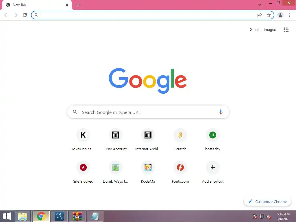Expand the tab search chevron

click(x=260, y=5)
